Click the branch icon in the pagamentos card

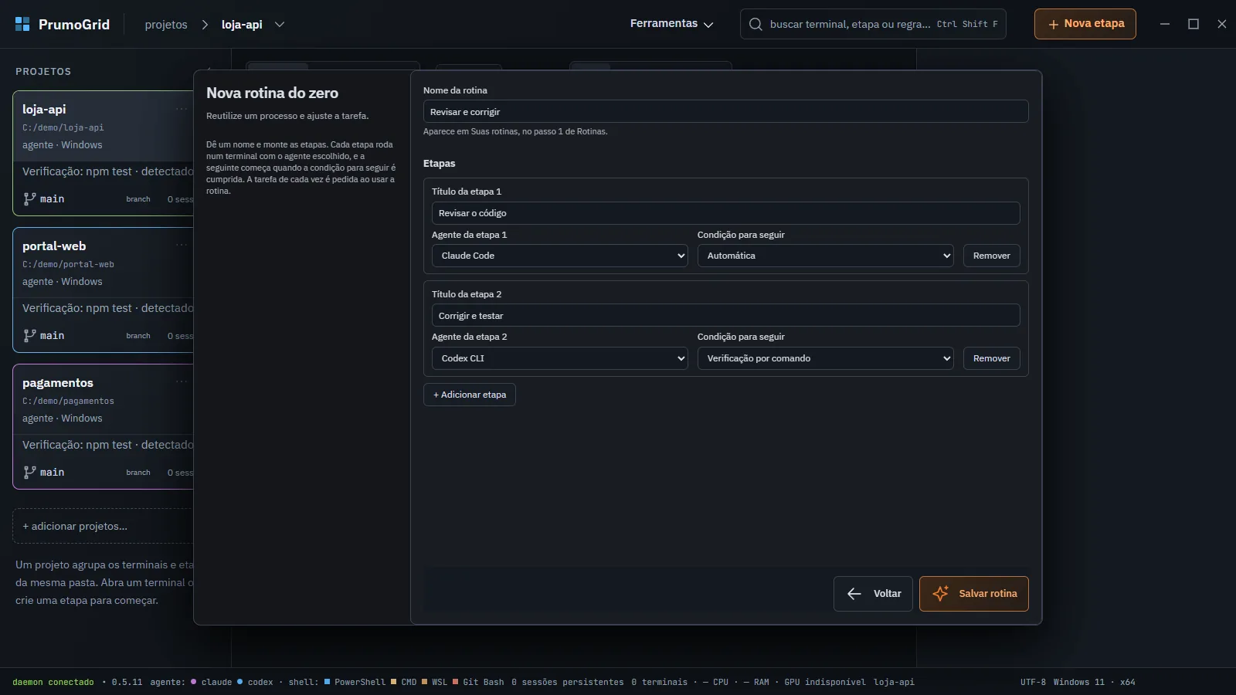tap(29, 472)
